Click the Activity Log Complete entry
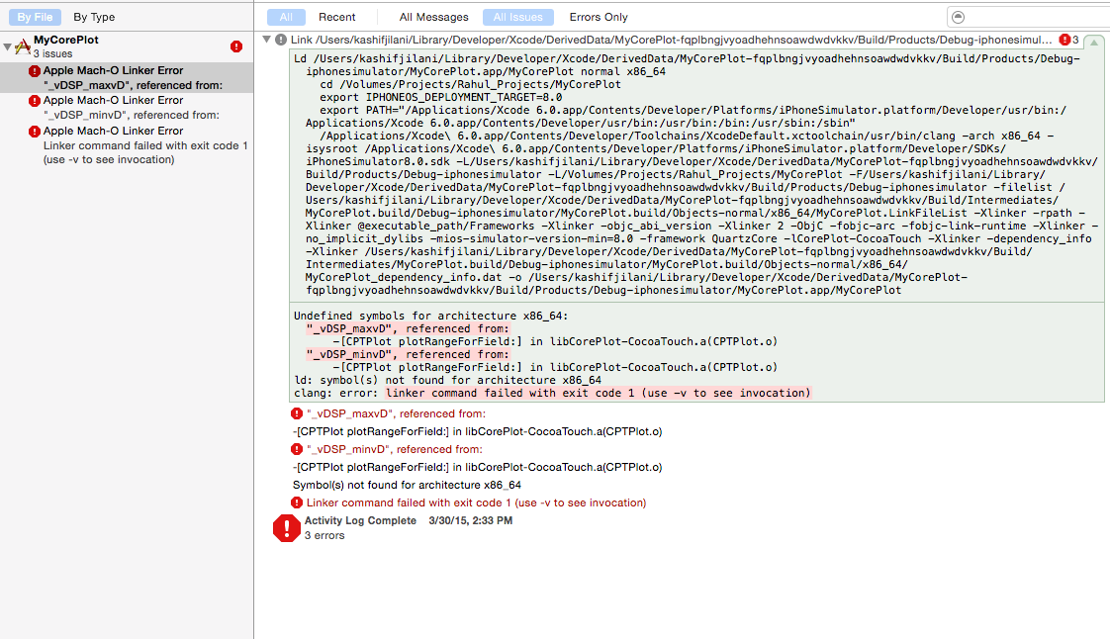 click(409, 520)
